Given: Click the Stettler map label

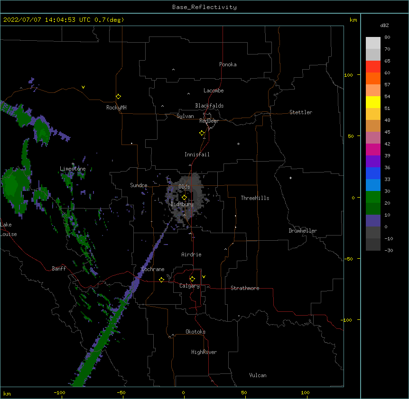Looking at the screenshot, I should (301, 112).
